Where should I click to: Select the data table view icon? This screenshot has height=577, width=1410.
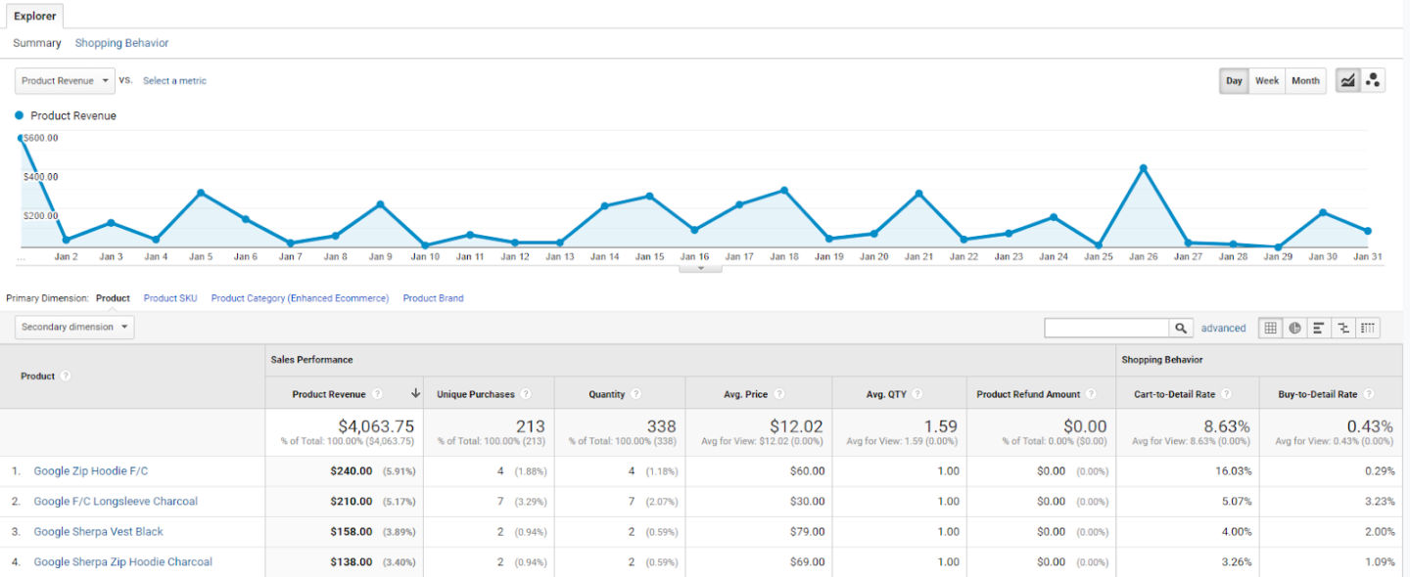1270,329
